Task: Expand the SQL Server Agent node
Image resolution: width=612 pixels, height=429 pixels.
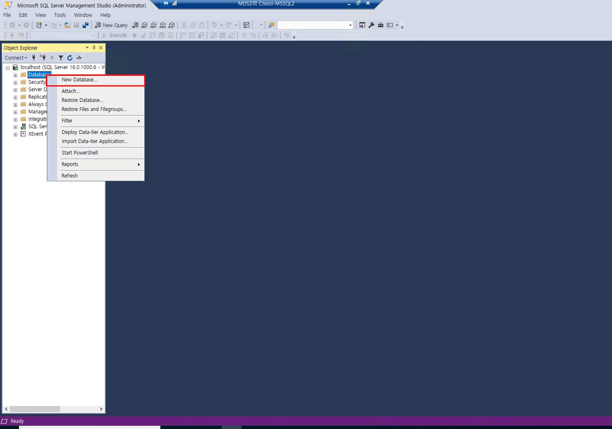Action: (15, 127)
